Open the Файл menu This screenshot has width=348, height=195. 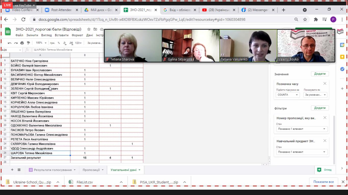coord(19,35)
